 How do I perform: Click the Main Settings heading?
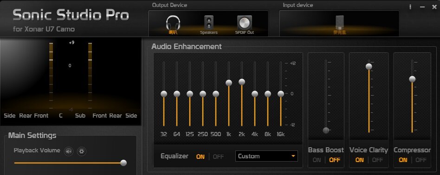pos(32,136)
